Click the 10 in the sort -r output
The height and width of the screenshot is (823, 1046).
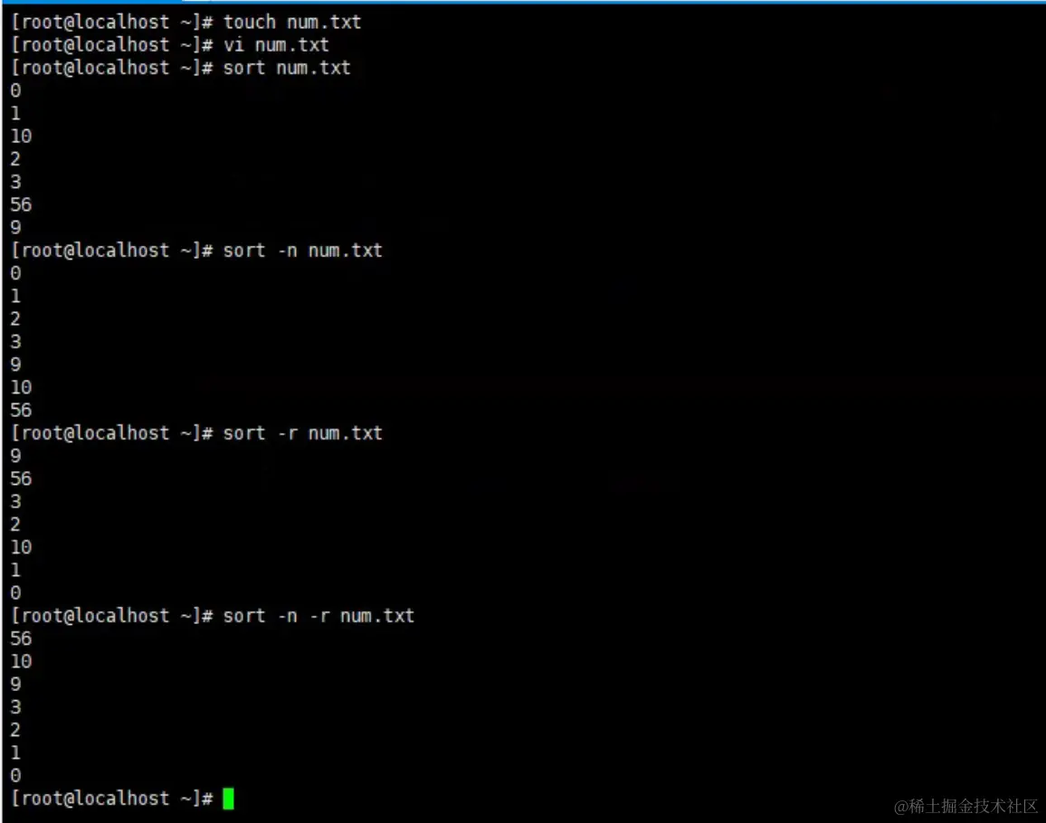[22, 547]
